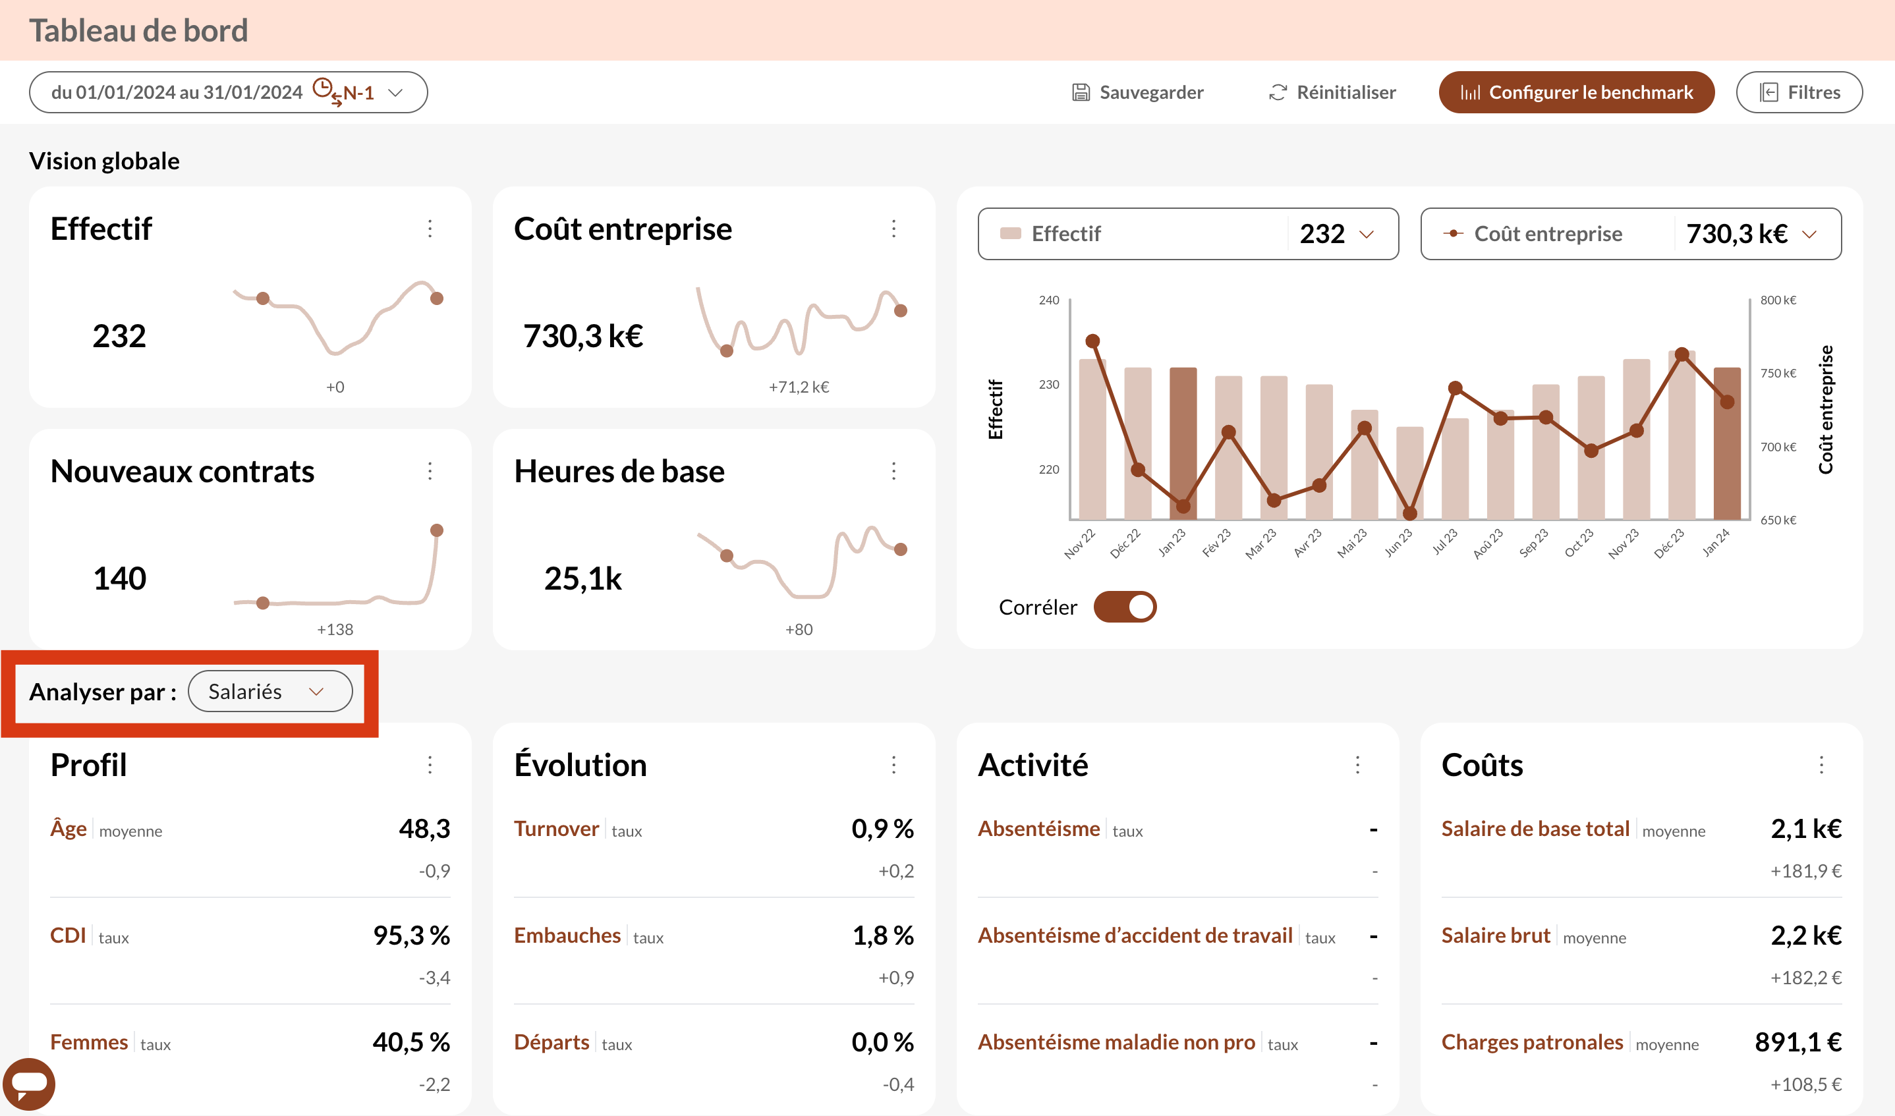Image resolution: width=1895 pixels, height=1116 pixels.
Task: Open the date range period dropdown
Action: tap(229, 92)
